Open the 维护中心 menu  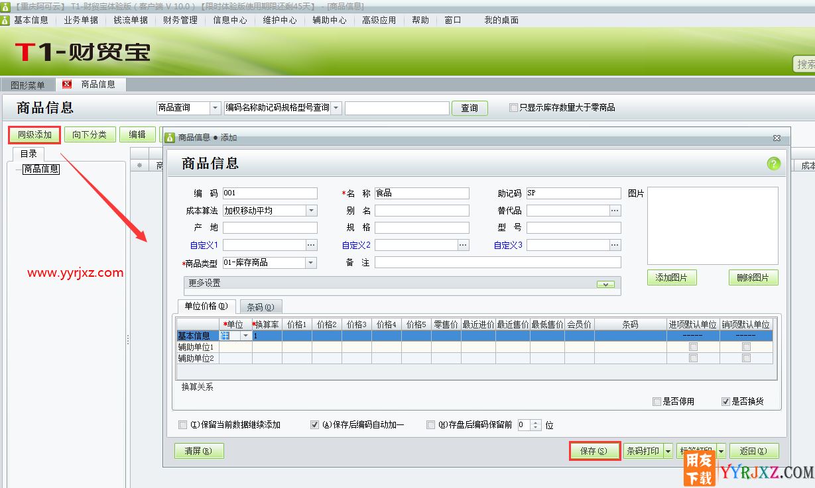(280, 20)
